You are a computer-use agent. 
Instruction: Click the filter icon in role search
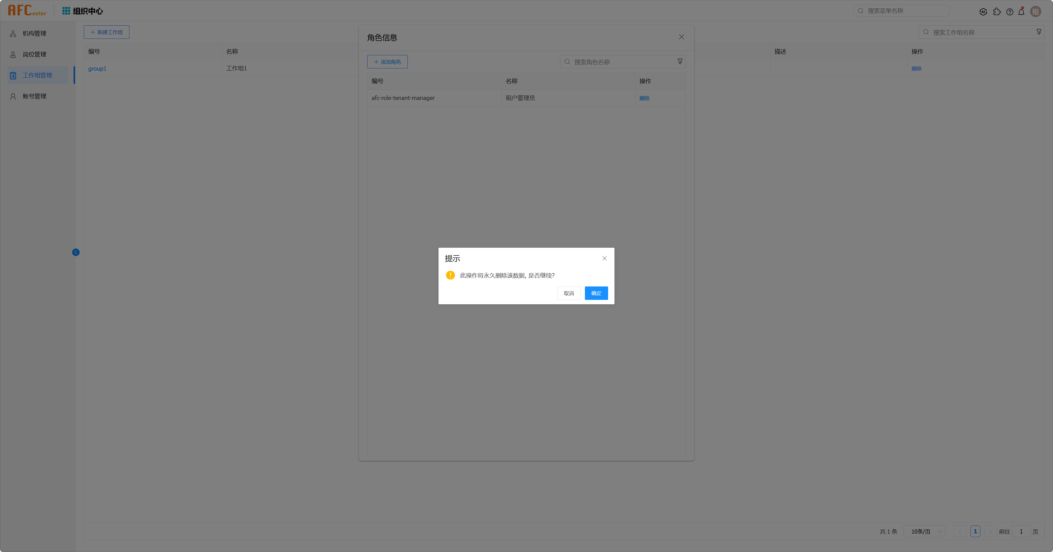point(680,62)
